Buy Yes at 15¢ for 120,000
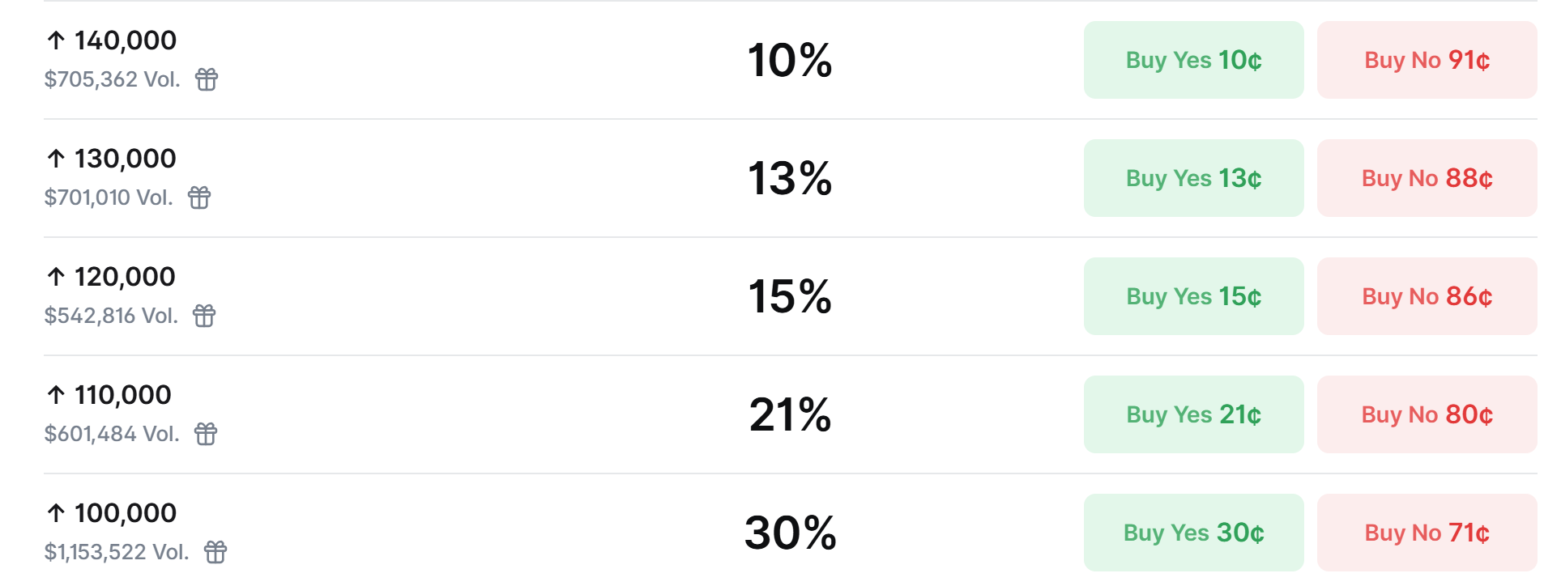 (x=1193, y=296)
